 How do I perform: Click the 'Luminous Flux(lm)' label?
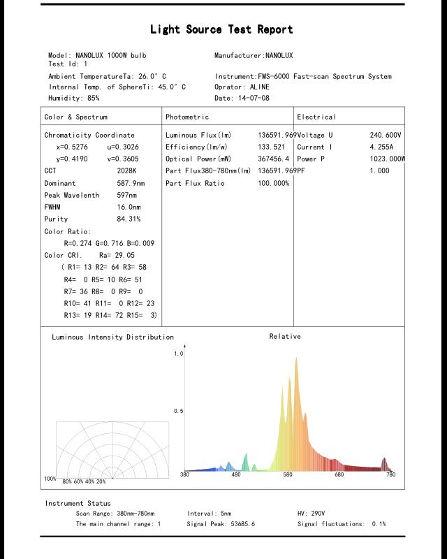point(198,135)
